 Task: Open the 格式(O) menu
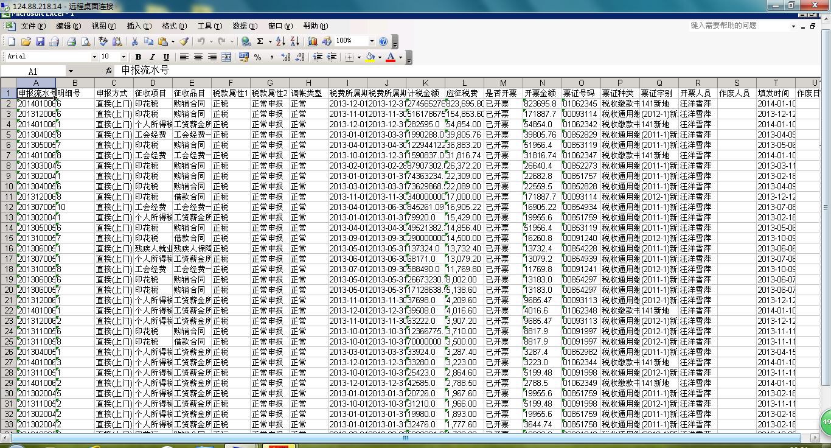tap(174, 26)
